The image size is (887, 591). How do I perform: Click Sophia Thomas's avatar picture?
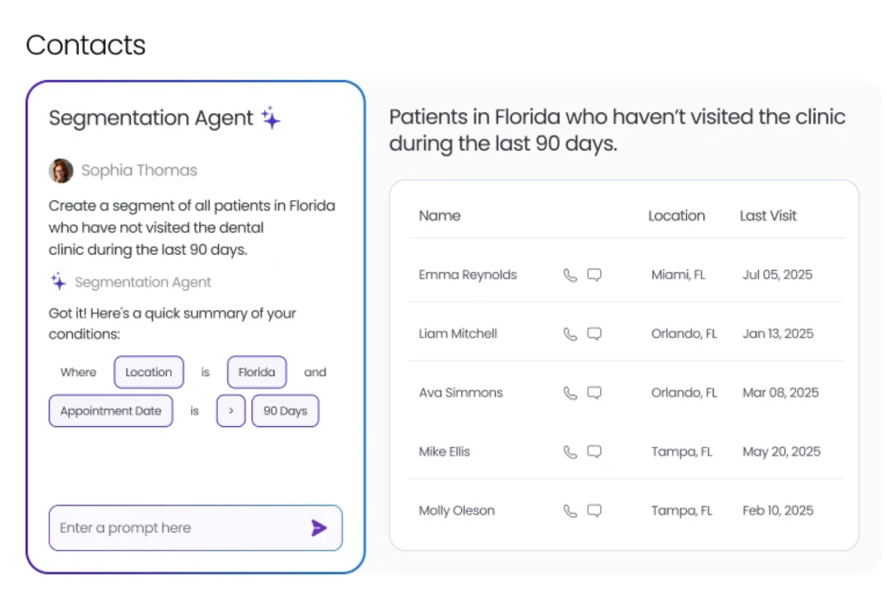61,170
